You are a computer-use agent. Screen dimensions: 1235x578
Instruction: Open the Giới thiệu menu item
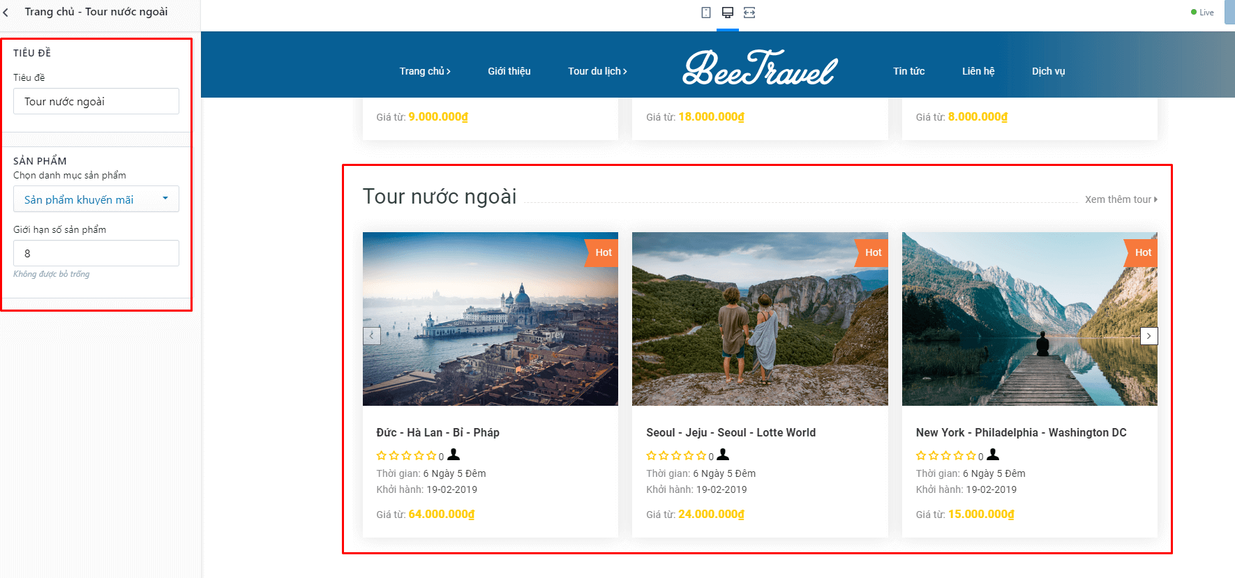pyautogui.click(x=509, y=71)
